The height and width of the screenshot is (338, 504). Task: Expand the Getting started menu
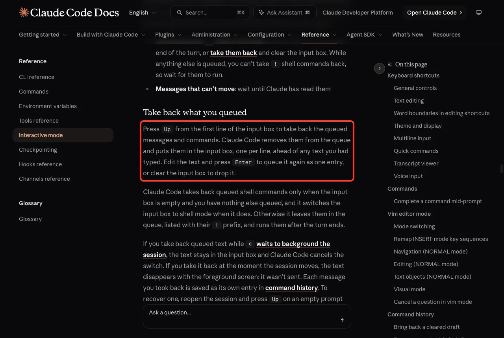coord(43,35)
